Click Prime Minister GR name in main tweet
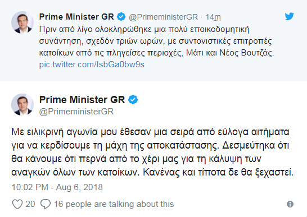Viewport: 307px width, 217px height. click(82, 100)
